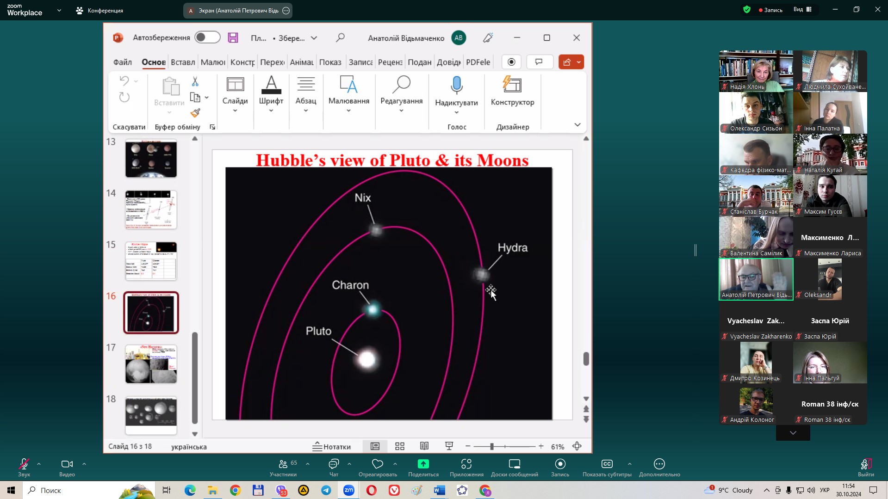Select slide 17 thumbnail
This screenshot has width=888, height=499.
151,364
